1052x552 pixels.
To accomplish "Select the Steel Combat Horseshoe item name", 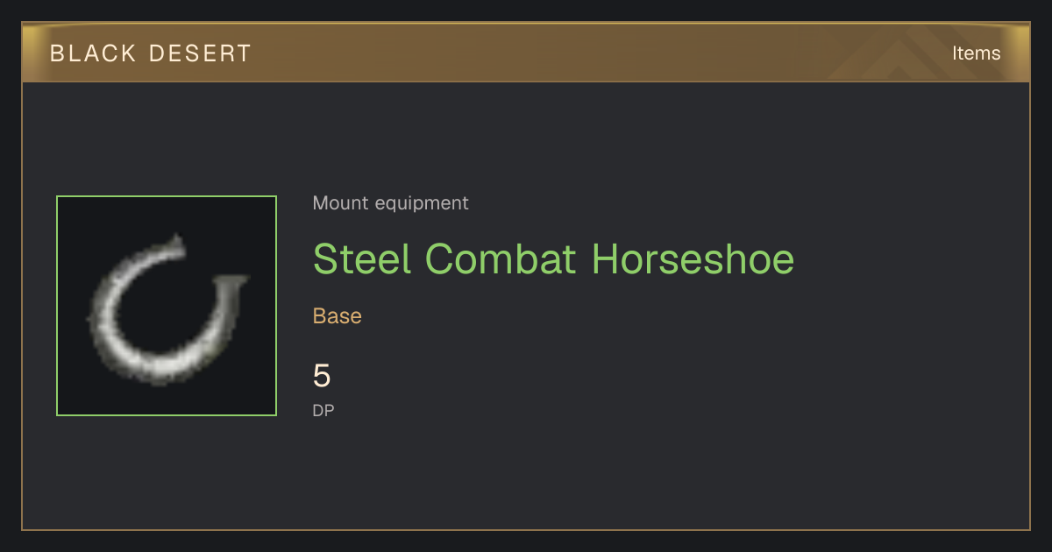I will pos(553,259).
